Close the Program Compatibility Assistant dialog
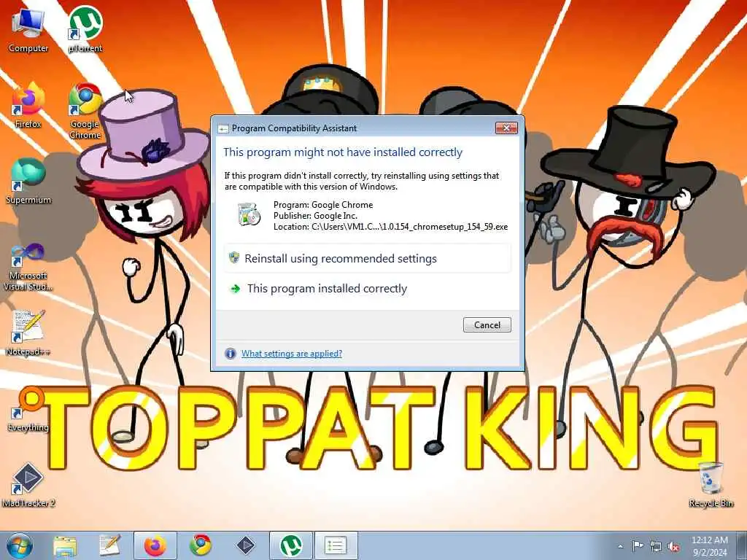This screenshot has width=747, height=560. point(506,128)
